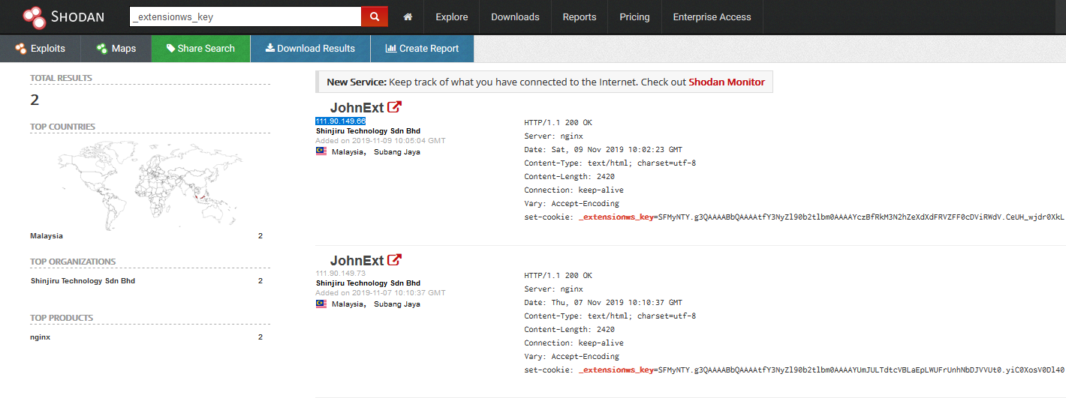Filter by Shinjiru Technology in Top Organizations

[x=83, y=281]
